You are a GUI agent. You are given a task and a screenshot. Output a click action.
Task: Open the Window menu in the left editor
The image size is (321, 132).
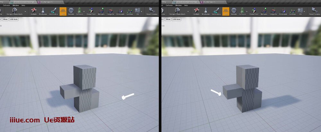tap(15, 5)
